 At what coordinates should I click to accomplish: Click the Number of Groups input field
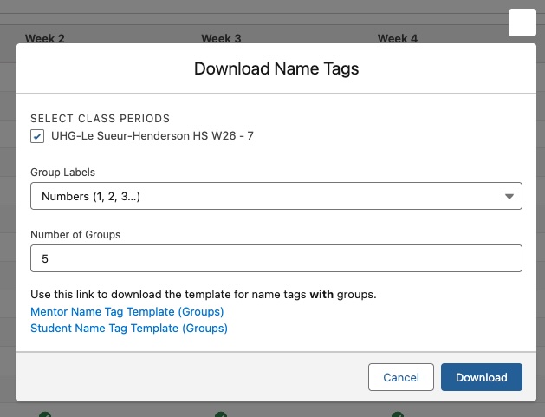(276, 258)
